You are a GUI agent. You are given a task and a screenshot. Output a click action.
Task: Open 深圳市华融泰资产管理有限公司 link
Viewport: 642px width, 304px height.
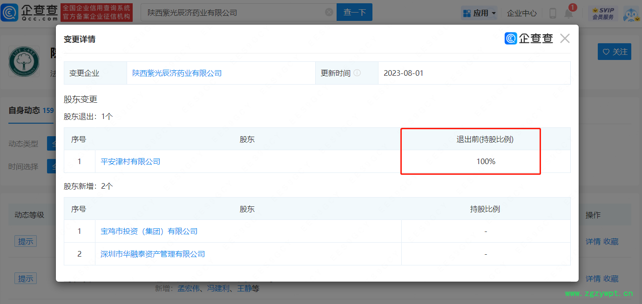(153, 254)
